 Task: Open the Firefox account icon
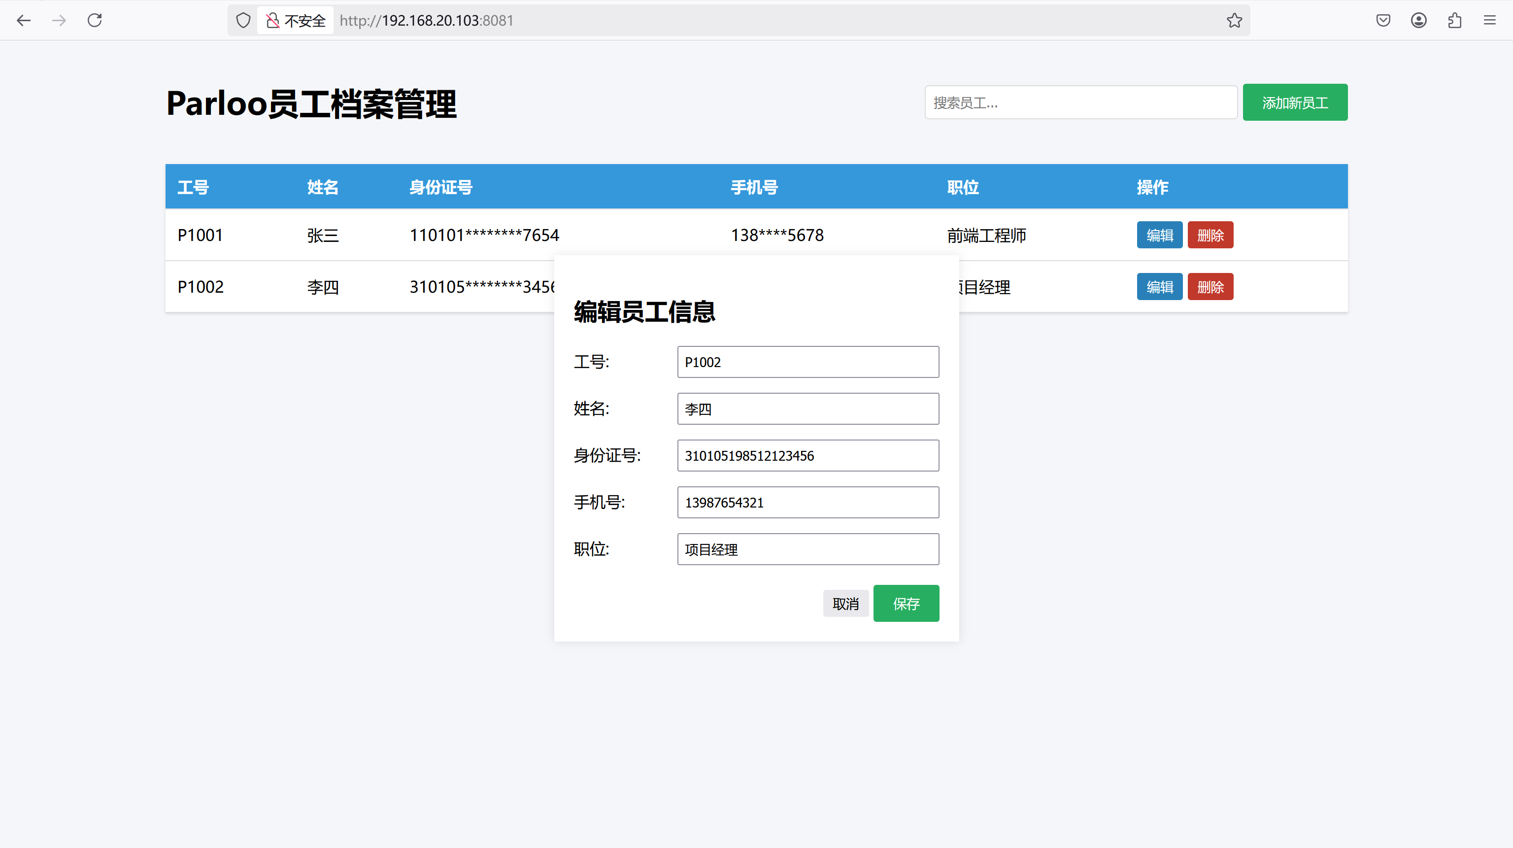[x=1418, y=21]
